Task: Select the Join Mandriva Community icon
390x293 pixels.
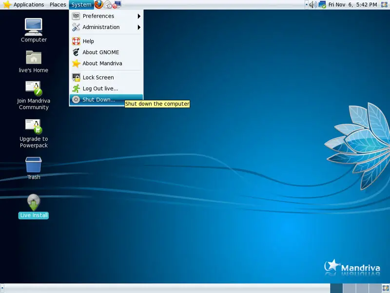Action: point(34,89)
